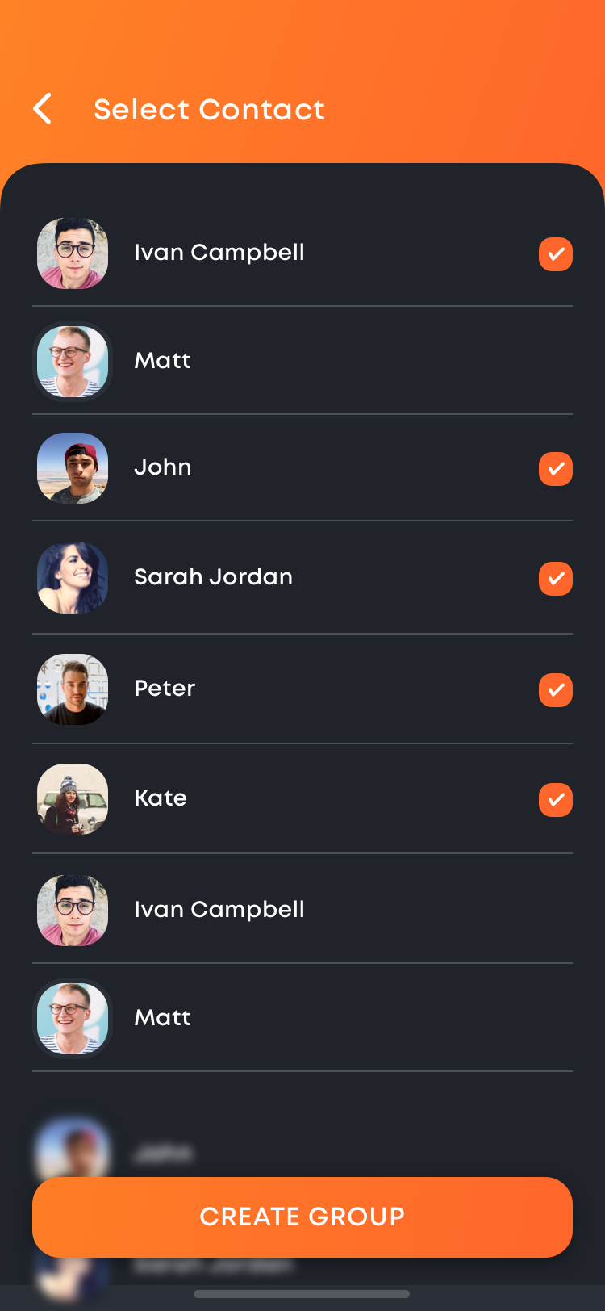Viewport: 605px width, 1311px height.
Task: Tap John's avatar in the checked row
Action: pos(73,468)
